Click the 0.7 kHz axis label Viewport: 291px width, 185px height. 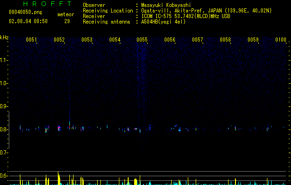click(x=4, y=153)
